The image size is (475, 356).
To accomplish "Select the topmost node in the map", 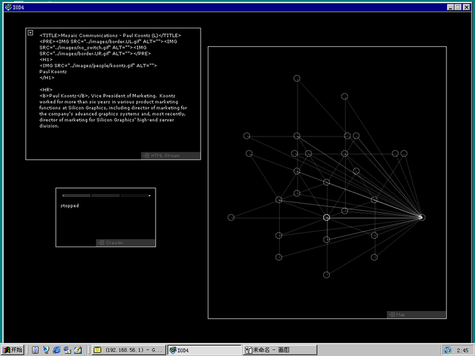I will pyautogui.click(x=297, y=78).
